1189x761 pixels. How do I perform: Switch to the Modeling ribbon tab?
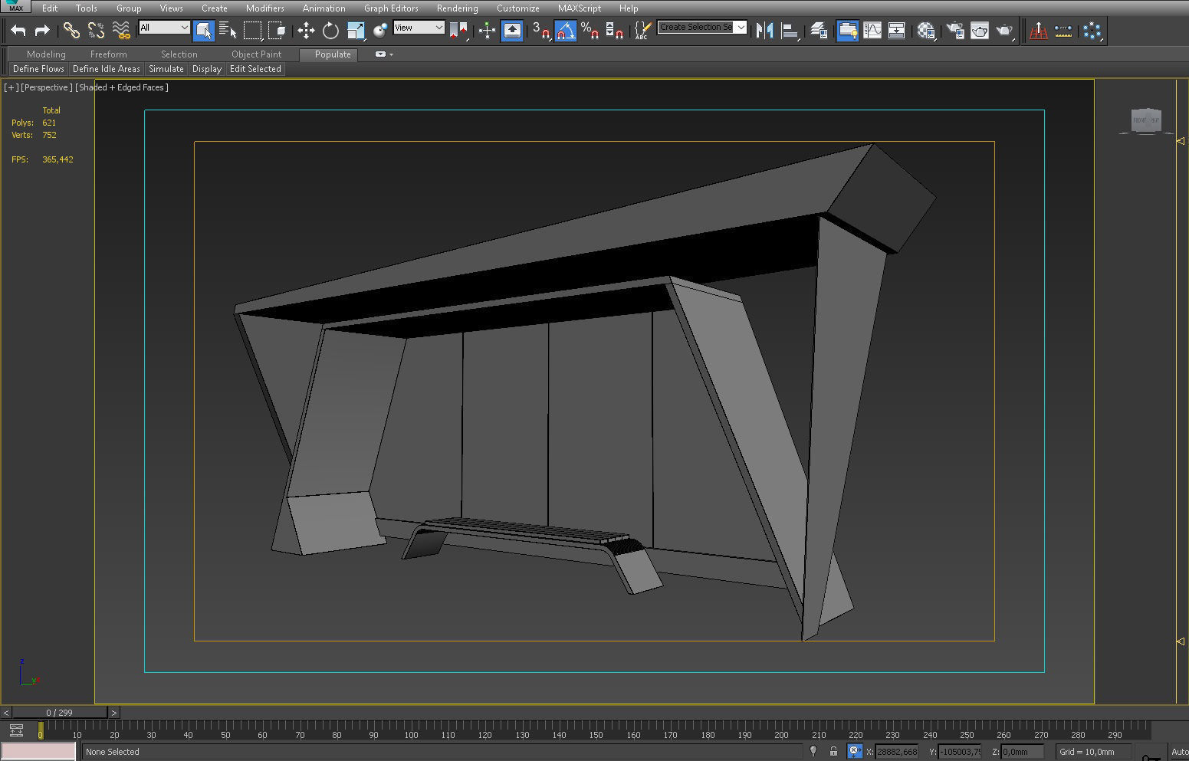click(x=46, y=54)
